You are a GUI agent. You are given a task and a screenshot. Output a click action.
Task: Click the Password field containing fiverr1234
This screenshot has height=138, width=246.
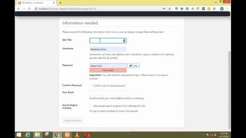tap(108, 66)
